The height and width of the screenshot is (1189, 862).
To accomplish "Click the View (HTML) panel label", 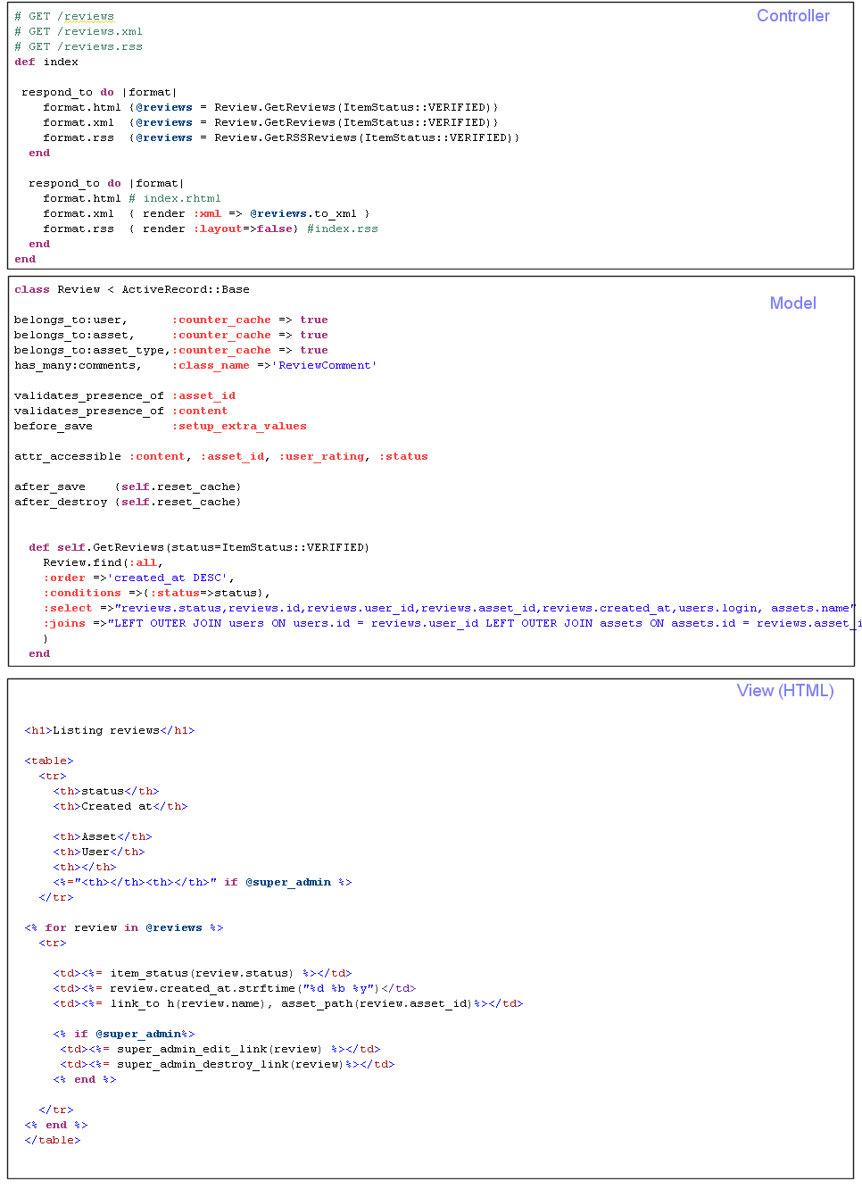I will (784, 691).
